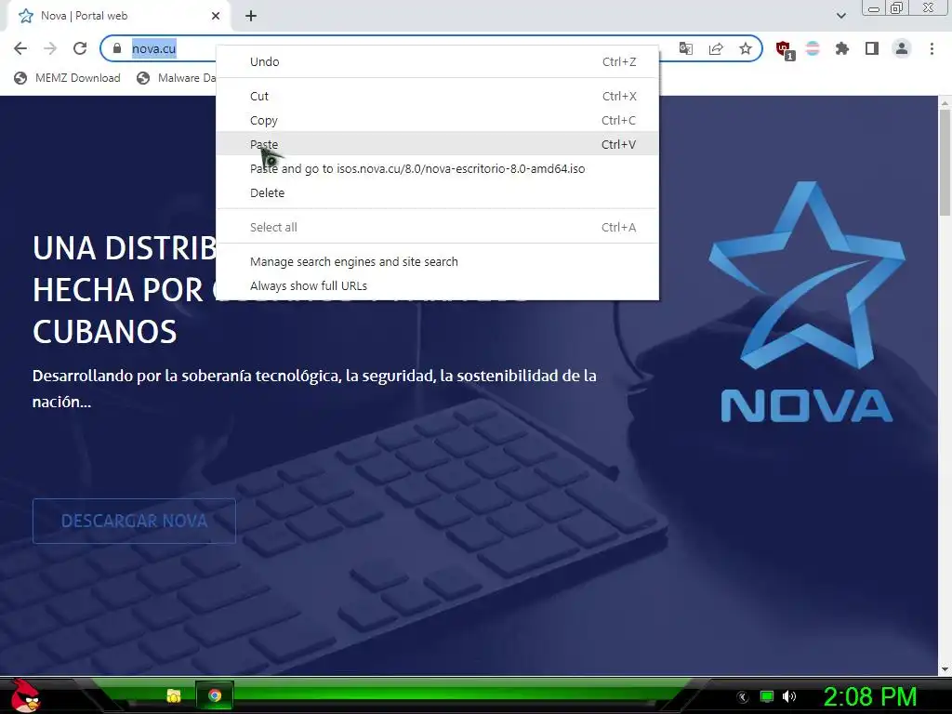Choose Cut from the context menu
Image resolution: width=952 pixels, height=714 pixels.
point(437,96)
